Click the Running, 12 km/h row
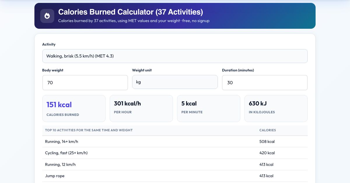The width and height of the screenshot is (350, 183). [175, 164]
